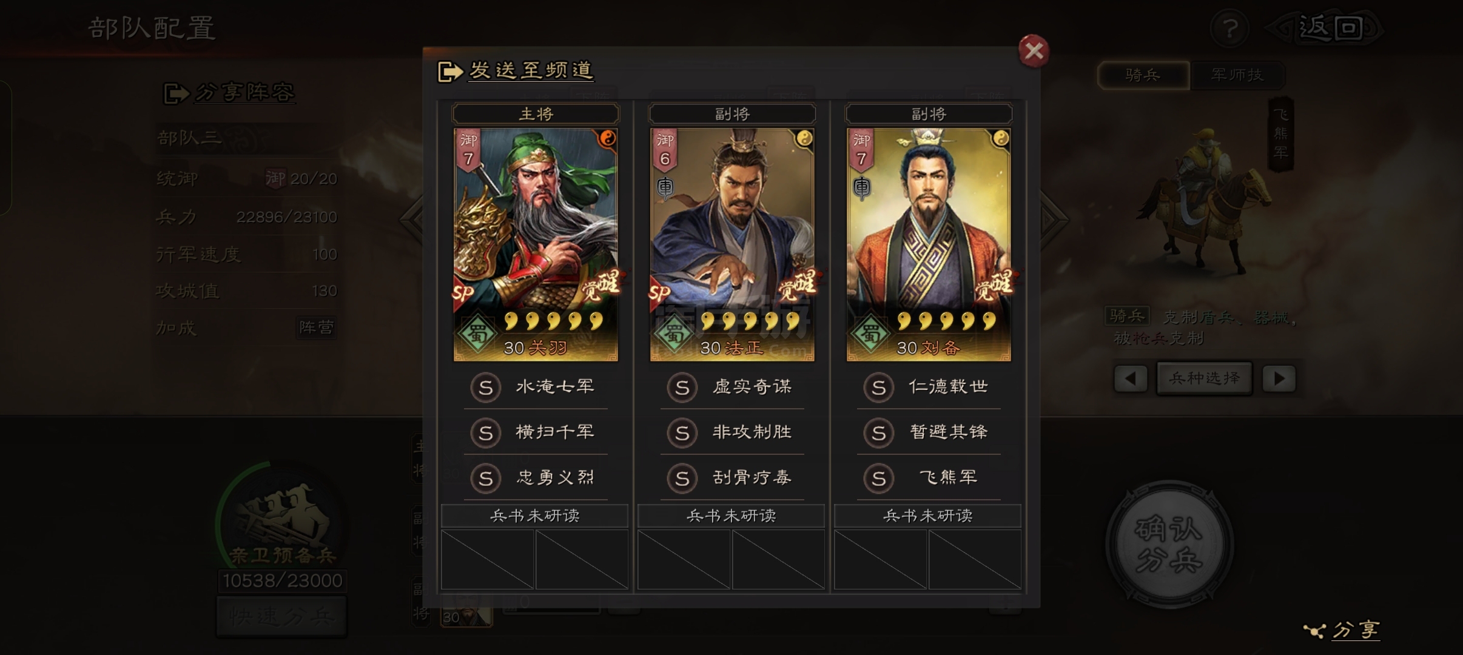Close the lineup sharing popup
Screen dimensions: 1463x655
(x=1034, y=51)
